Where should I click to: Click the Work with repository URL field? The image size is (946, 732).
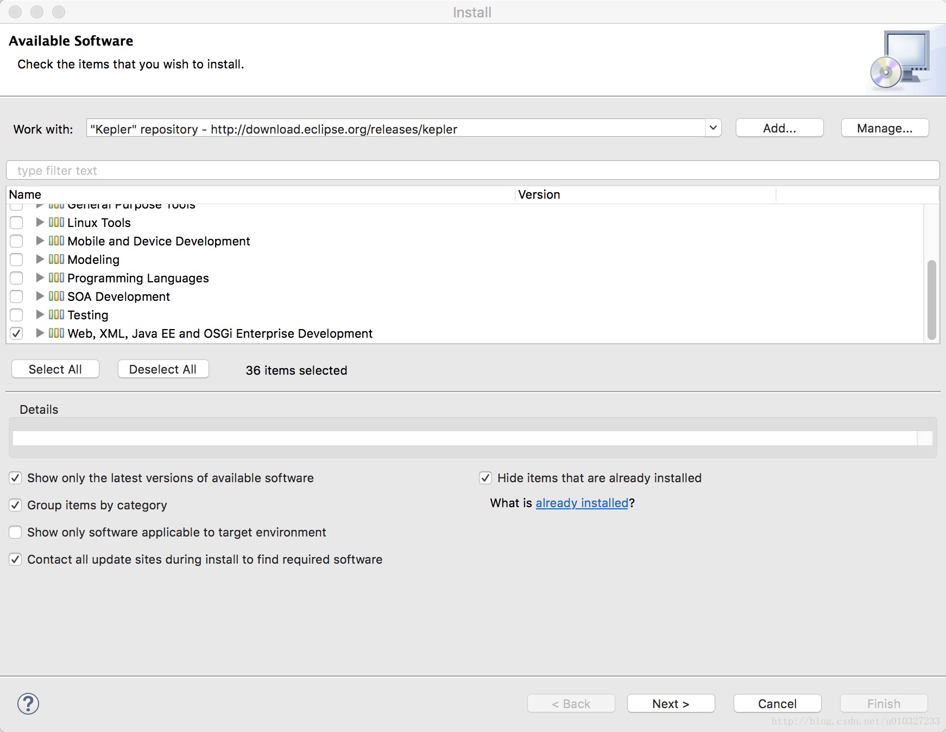(395, 129)
